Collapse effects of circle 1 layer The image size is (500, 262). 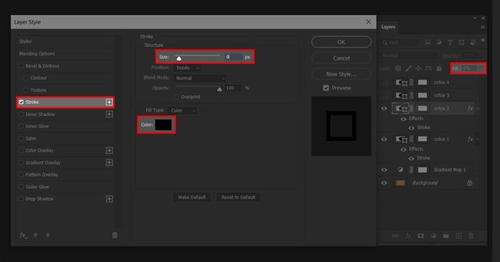(x=478, y=139)
